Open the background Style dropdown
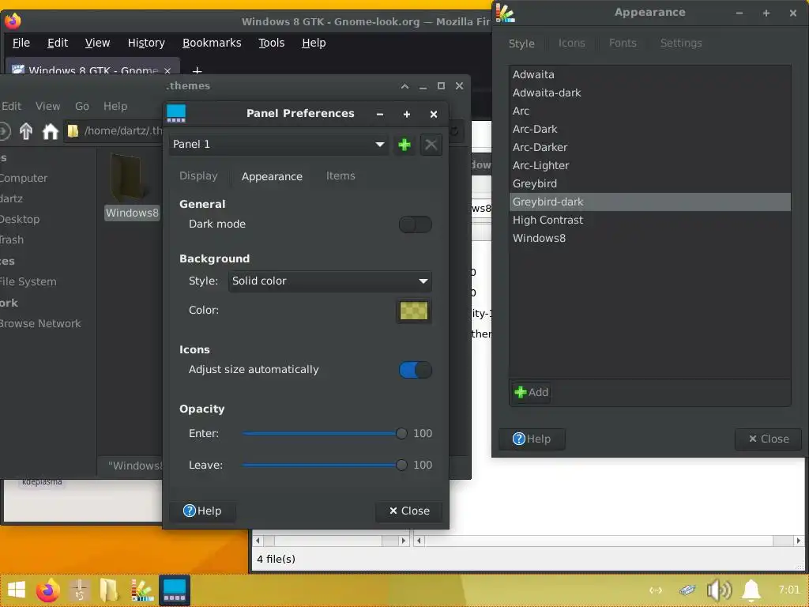Screen dimensions: 809x607 coord(329,281)
